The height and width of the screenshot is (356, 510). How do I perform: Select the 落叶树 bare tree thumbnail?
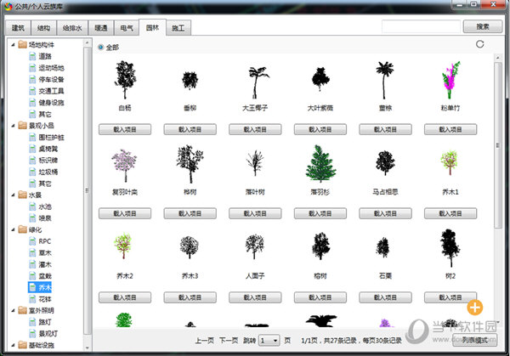click(x=255, y=163)
